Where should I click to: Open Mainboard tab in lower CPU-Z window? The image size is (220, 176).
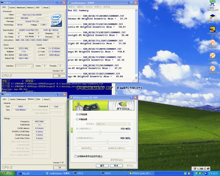[x=21, y=99]
